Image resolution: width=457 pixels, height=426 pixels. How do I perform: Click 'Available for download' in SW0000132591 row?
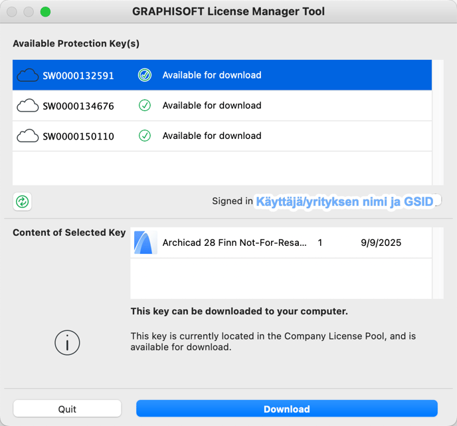click(x=212, y=75)
